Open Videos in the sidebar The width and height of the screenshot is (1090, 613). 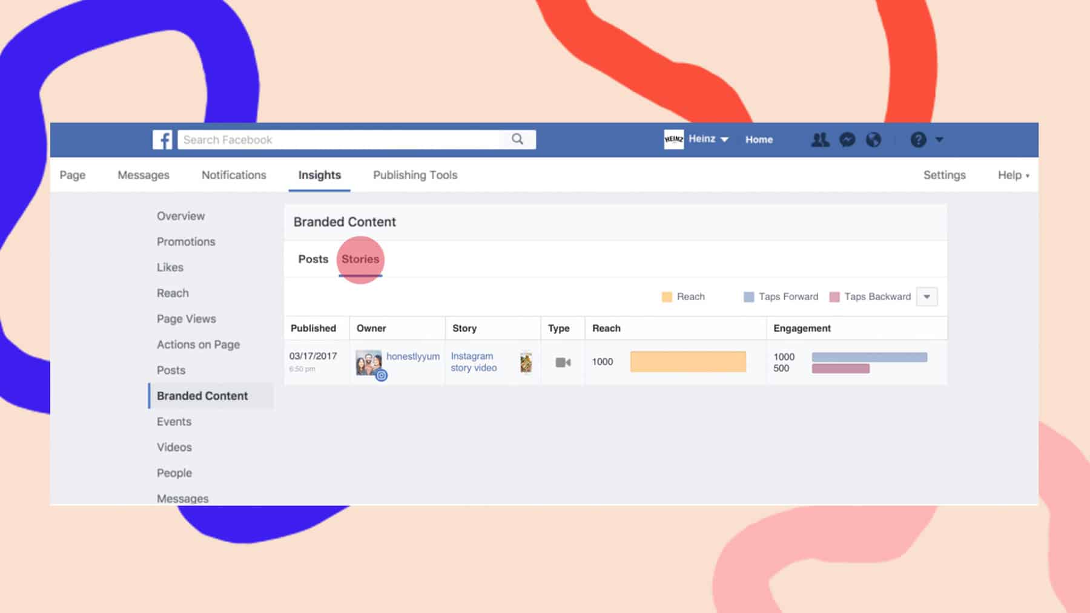[174, 447]
